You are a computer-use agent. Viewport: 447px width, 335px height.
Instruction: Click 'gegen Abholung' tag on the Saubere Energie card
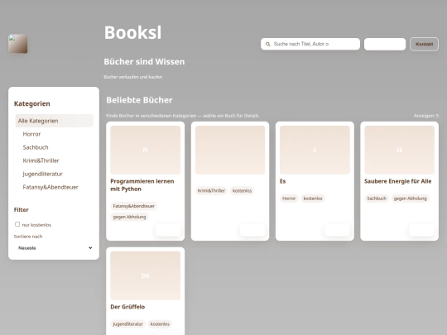(411, 199)
